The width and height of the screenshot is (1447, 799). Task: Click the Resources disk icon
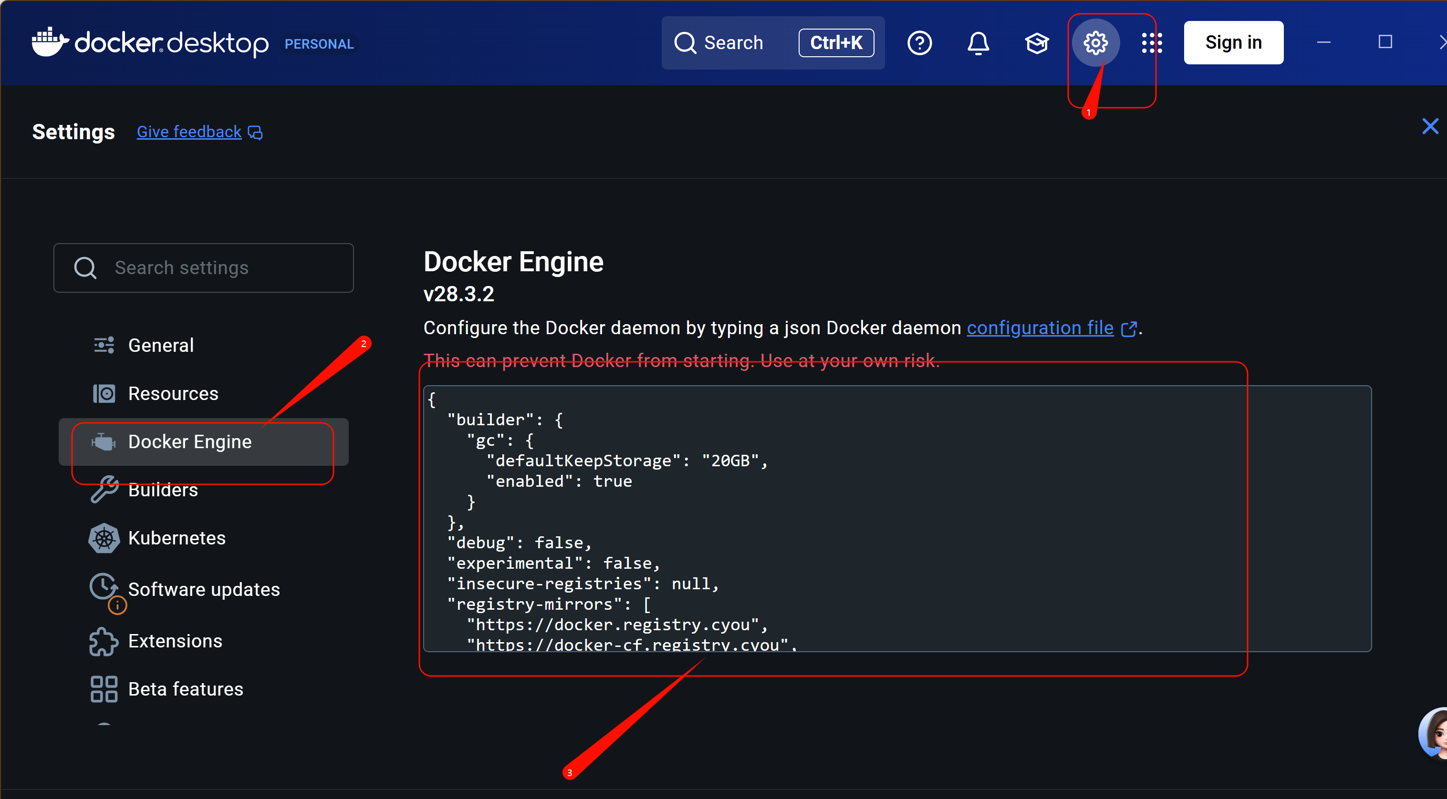pyautogui.click(x=104, y=393)
